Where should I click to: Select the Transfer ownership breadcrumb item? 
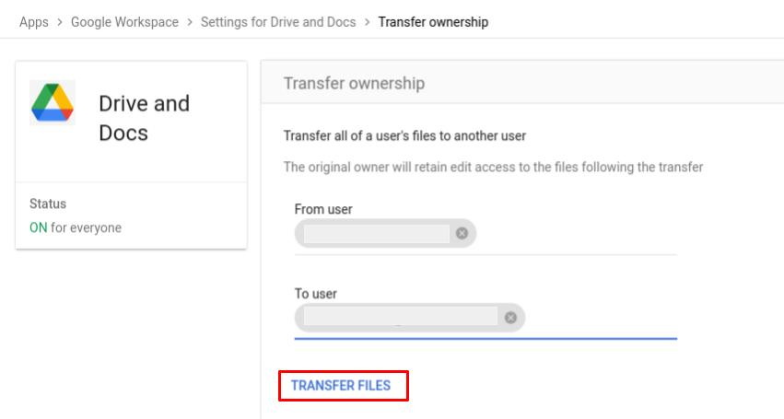pos(433,22)
